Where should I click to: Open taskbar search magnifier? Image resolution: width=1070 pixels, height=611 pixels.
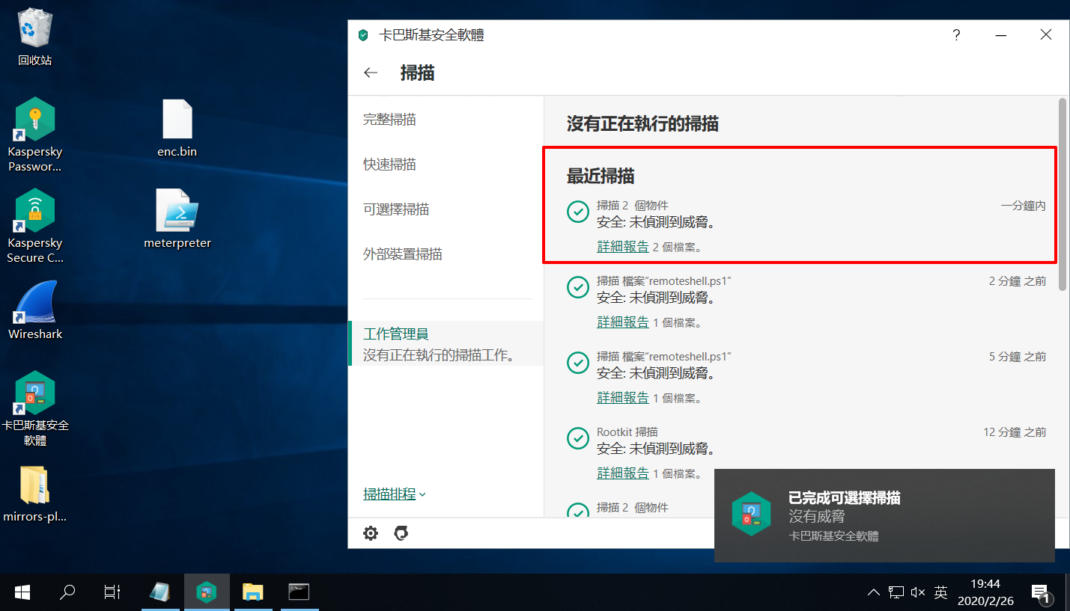[x=67, y=592]
